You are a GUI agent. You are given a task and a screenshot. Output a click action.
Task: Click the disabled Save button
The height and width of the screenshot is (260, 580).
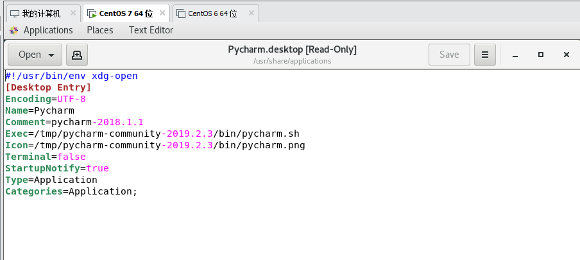[x=449, y=55]
